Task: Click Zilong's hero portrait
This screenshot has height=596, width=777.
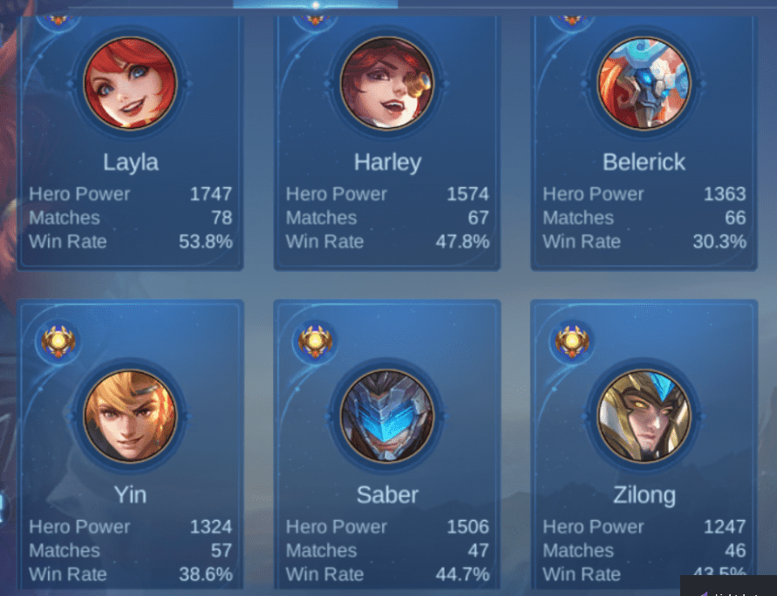Action: [644, 416]
